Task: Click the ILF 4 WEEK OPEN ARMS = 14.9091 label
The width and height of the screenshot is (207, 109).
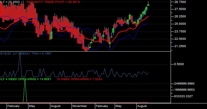Action: pyautogui.click(x=26, y=79)
